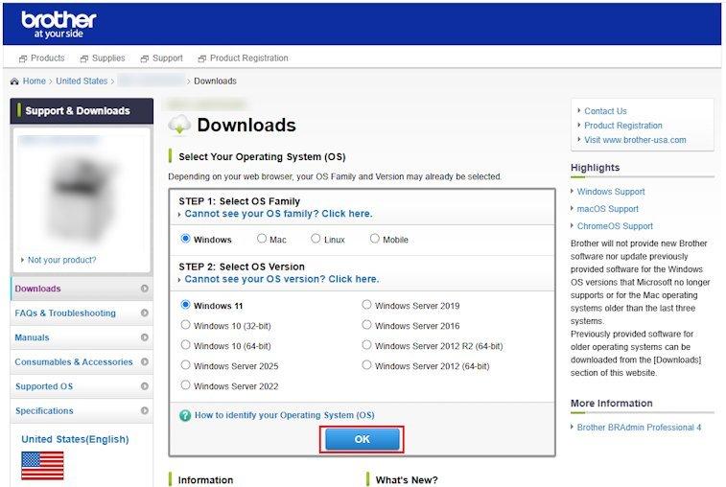Click United States(English) language link
Image resolution: width=726 pixels, height=487 pixels.
point(75,439)
